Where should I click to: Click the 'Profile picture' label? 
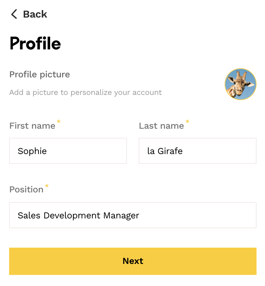tap(39, 74)
